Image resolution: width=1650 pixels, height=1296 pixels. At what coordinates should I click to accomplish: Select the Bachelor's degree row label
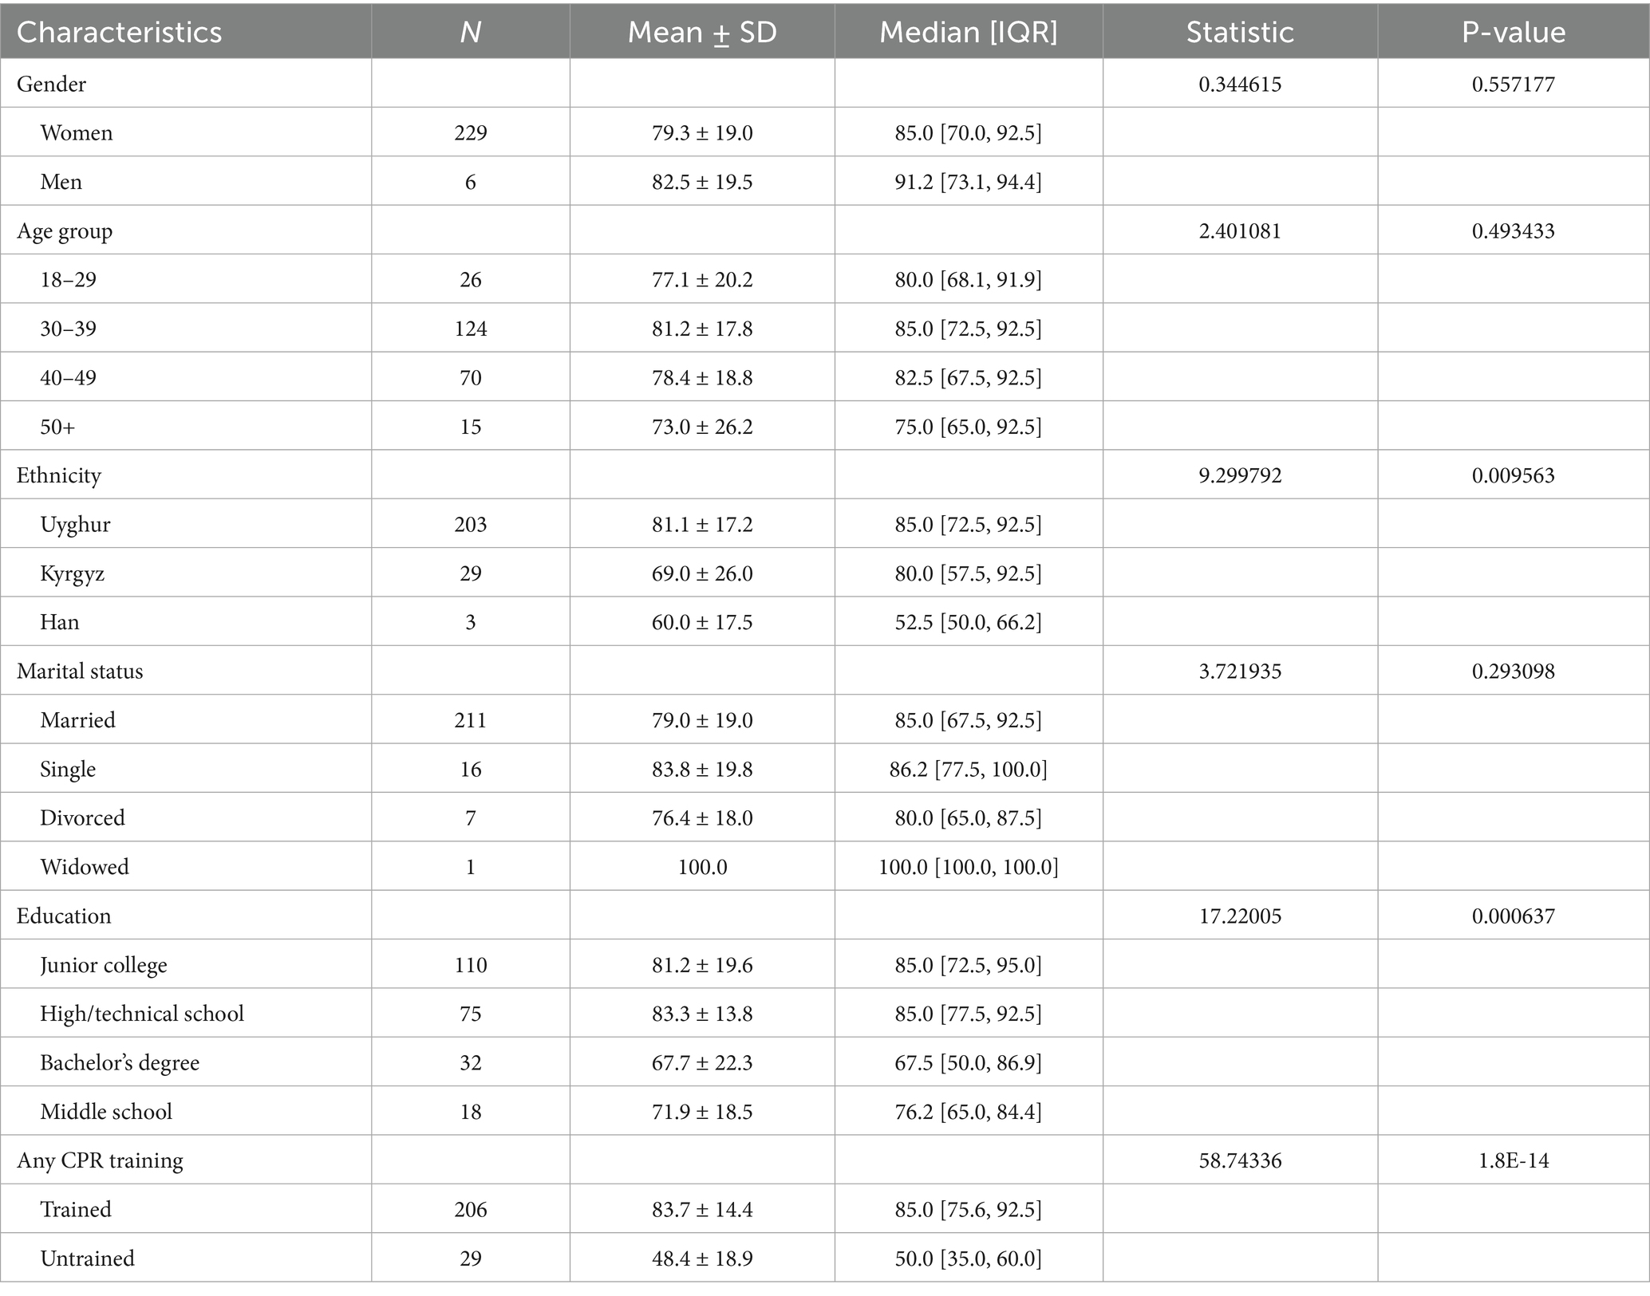(120, 1062)
